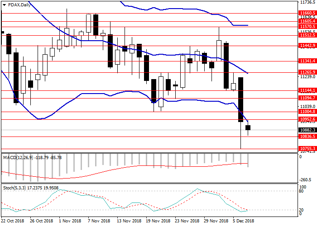Select the 11605.4 price level label

[307, 21]
